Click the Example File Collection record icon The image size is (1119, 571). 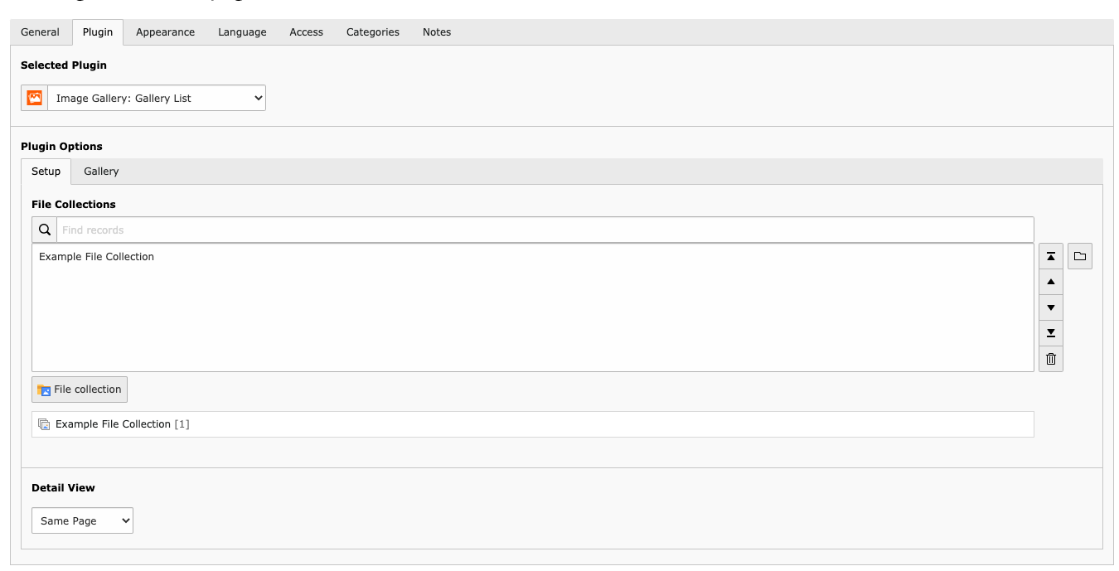click(44, 424)
